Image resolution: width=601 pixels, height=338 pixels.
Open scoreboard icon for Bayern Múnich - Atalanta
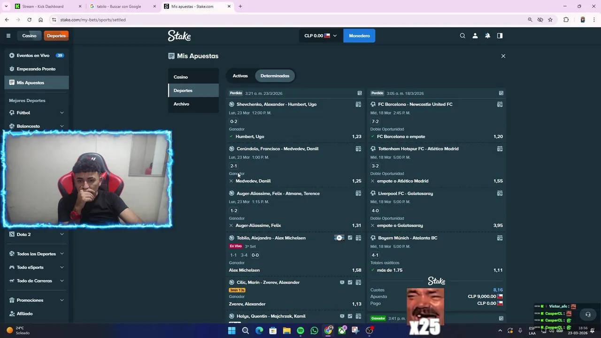tap(500, 238)
